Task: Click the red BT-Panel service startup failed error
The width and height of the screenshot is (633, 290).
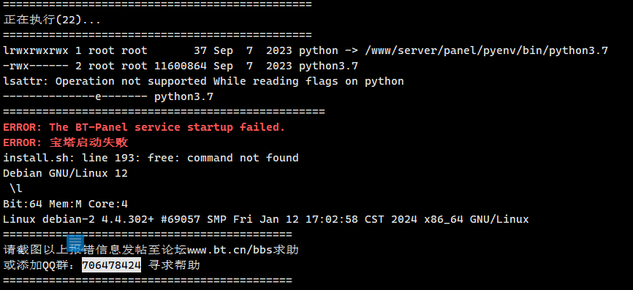Action: click(x=144, y=127)
